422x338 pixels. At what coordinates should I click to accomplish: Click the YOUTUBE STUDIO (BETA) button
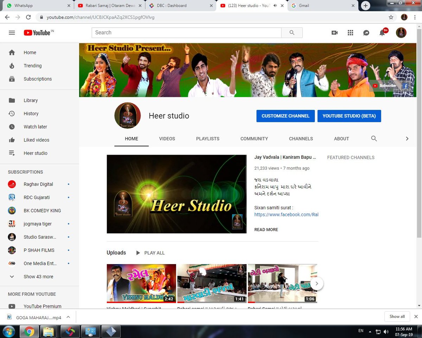[x=349, y=116]
